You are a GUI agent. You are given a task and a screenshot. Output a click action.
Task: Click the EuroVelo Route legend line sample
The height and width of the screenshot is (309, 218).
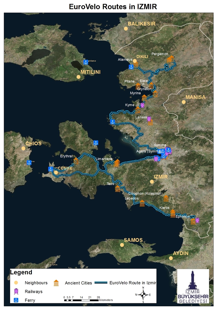click(x=101, y=282)
